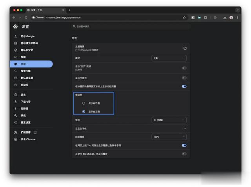The width and height of the screenshot is (251, 187).
Task: Open 无障碍 settings section
Action: 31,109
